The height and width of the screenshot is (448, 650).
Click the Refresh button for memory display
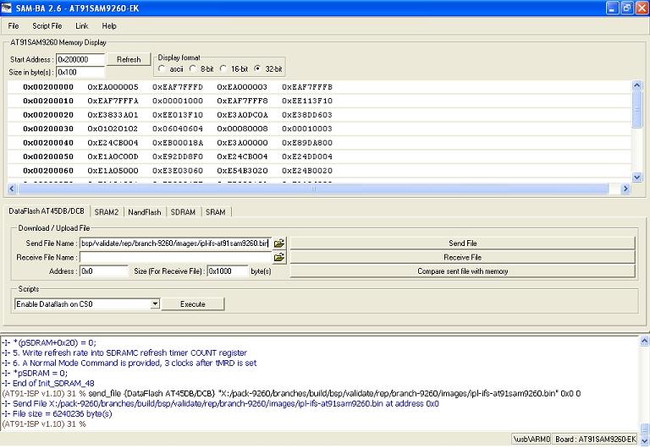click(x=129, y=60)
